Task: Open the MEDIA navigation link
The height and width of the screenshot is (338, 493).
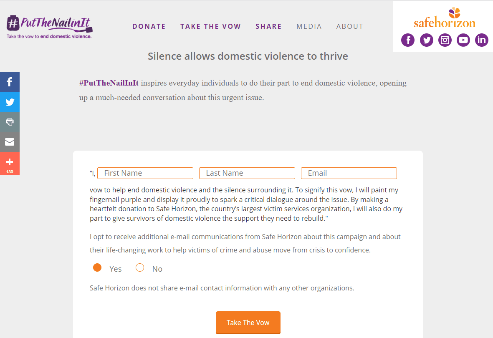Action: (x=309, y=26)
